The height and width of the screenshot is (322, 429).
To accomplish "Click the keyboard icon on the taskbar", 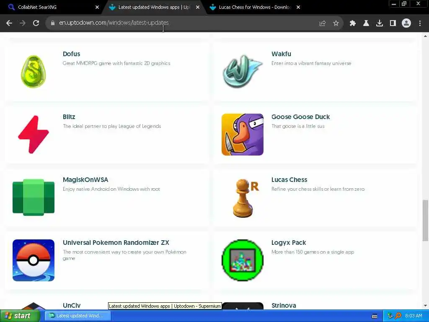I will 375,316.
